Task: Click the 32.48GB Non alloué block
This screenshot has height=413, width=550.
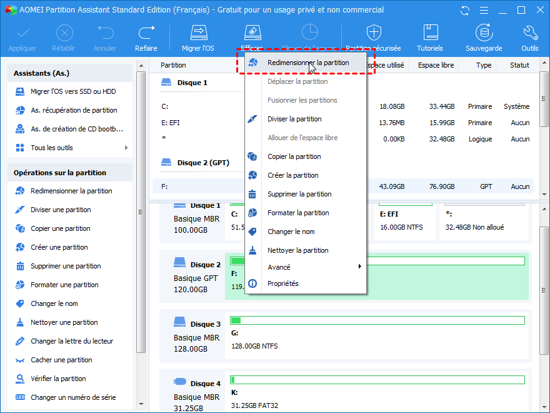Action: tap(484, 222)
